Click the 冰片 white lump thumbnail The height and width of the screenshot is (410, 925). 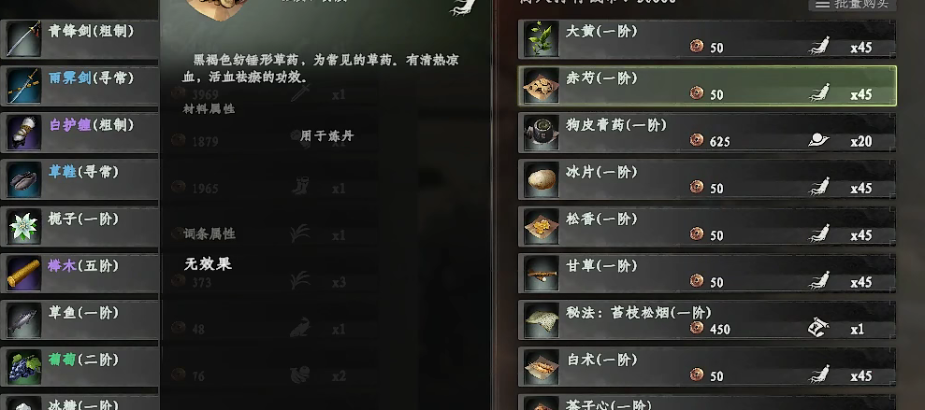541,179
